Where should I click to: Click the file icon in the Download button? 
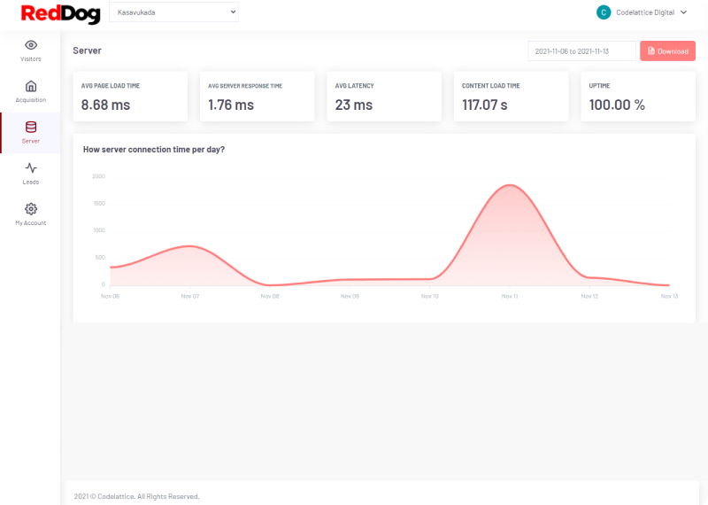pyautogui.click(x=651, y=51)
